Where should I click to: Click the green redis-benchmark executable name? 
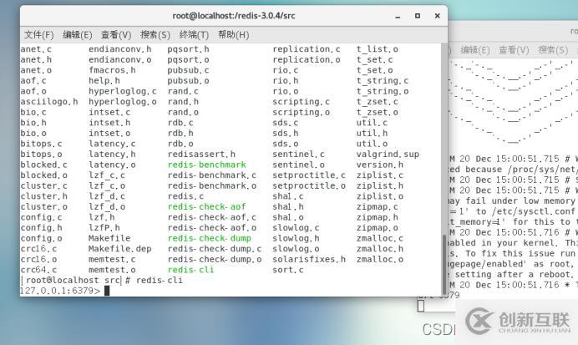[207, 165]
